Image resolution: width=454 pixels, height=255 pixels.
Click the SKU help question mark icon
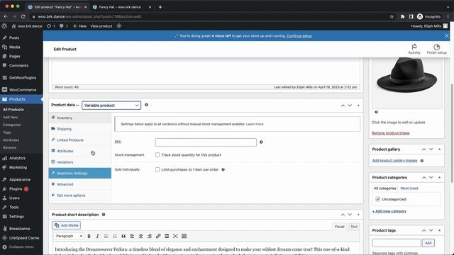click(261, 142)
